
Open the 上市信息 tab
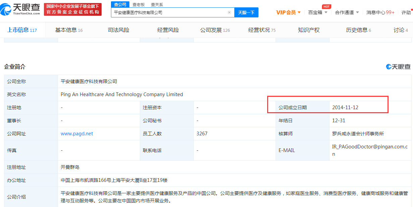click(x=22, y=30)
